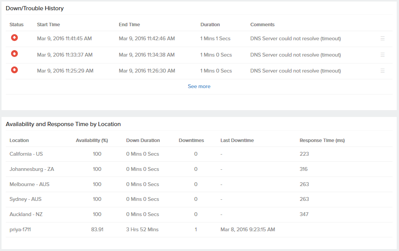Open the hamburger menu for 11:25:29 AM outage
399x251 pixels.
coord(382,71)
